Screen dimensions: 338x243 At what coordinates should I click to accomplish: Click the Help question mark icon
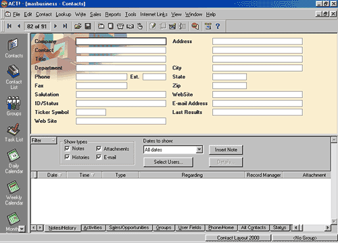(x=218, y=26)
